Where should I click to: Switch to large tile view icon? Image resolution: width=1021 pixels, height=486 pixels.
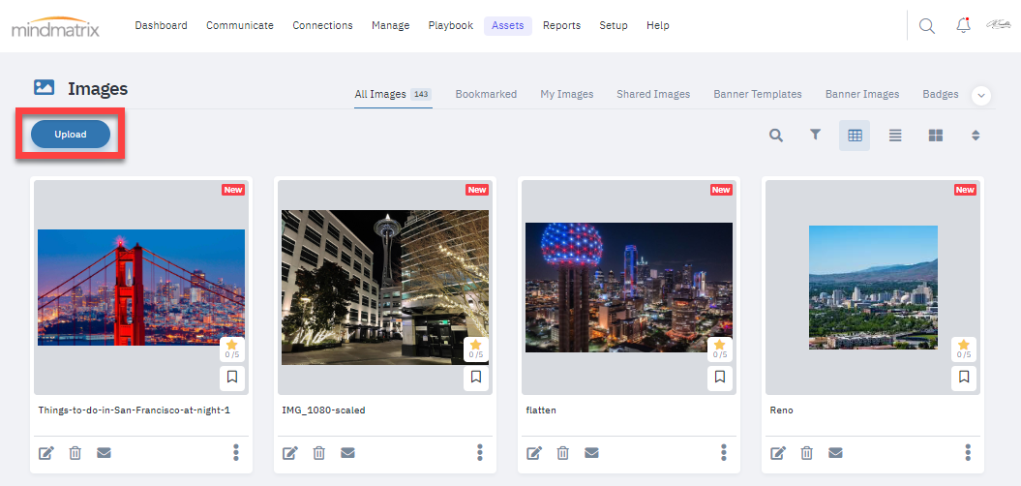tap(936, 136)
